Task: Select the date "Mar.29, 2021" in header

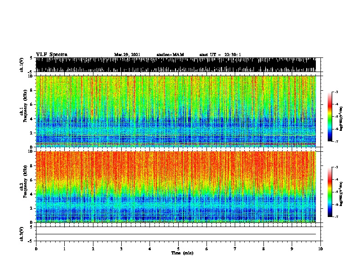Action: pyautogui.click(x=127, y=55)
